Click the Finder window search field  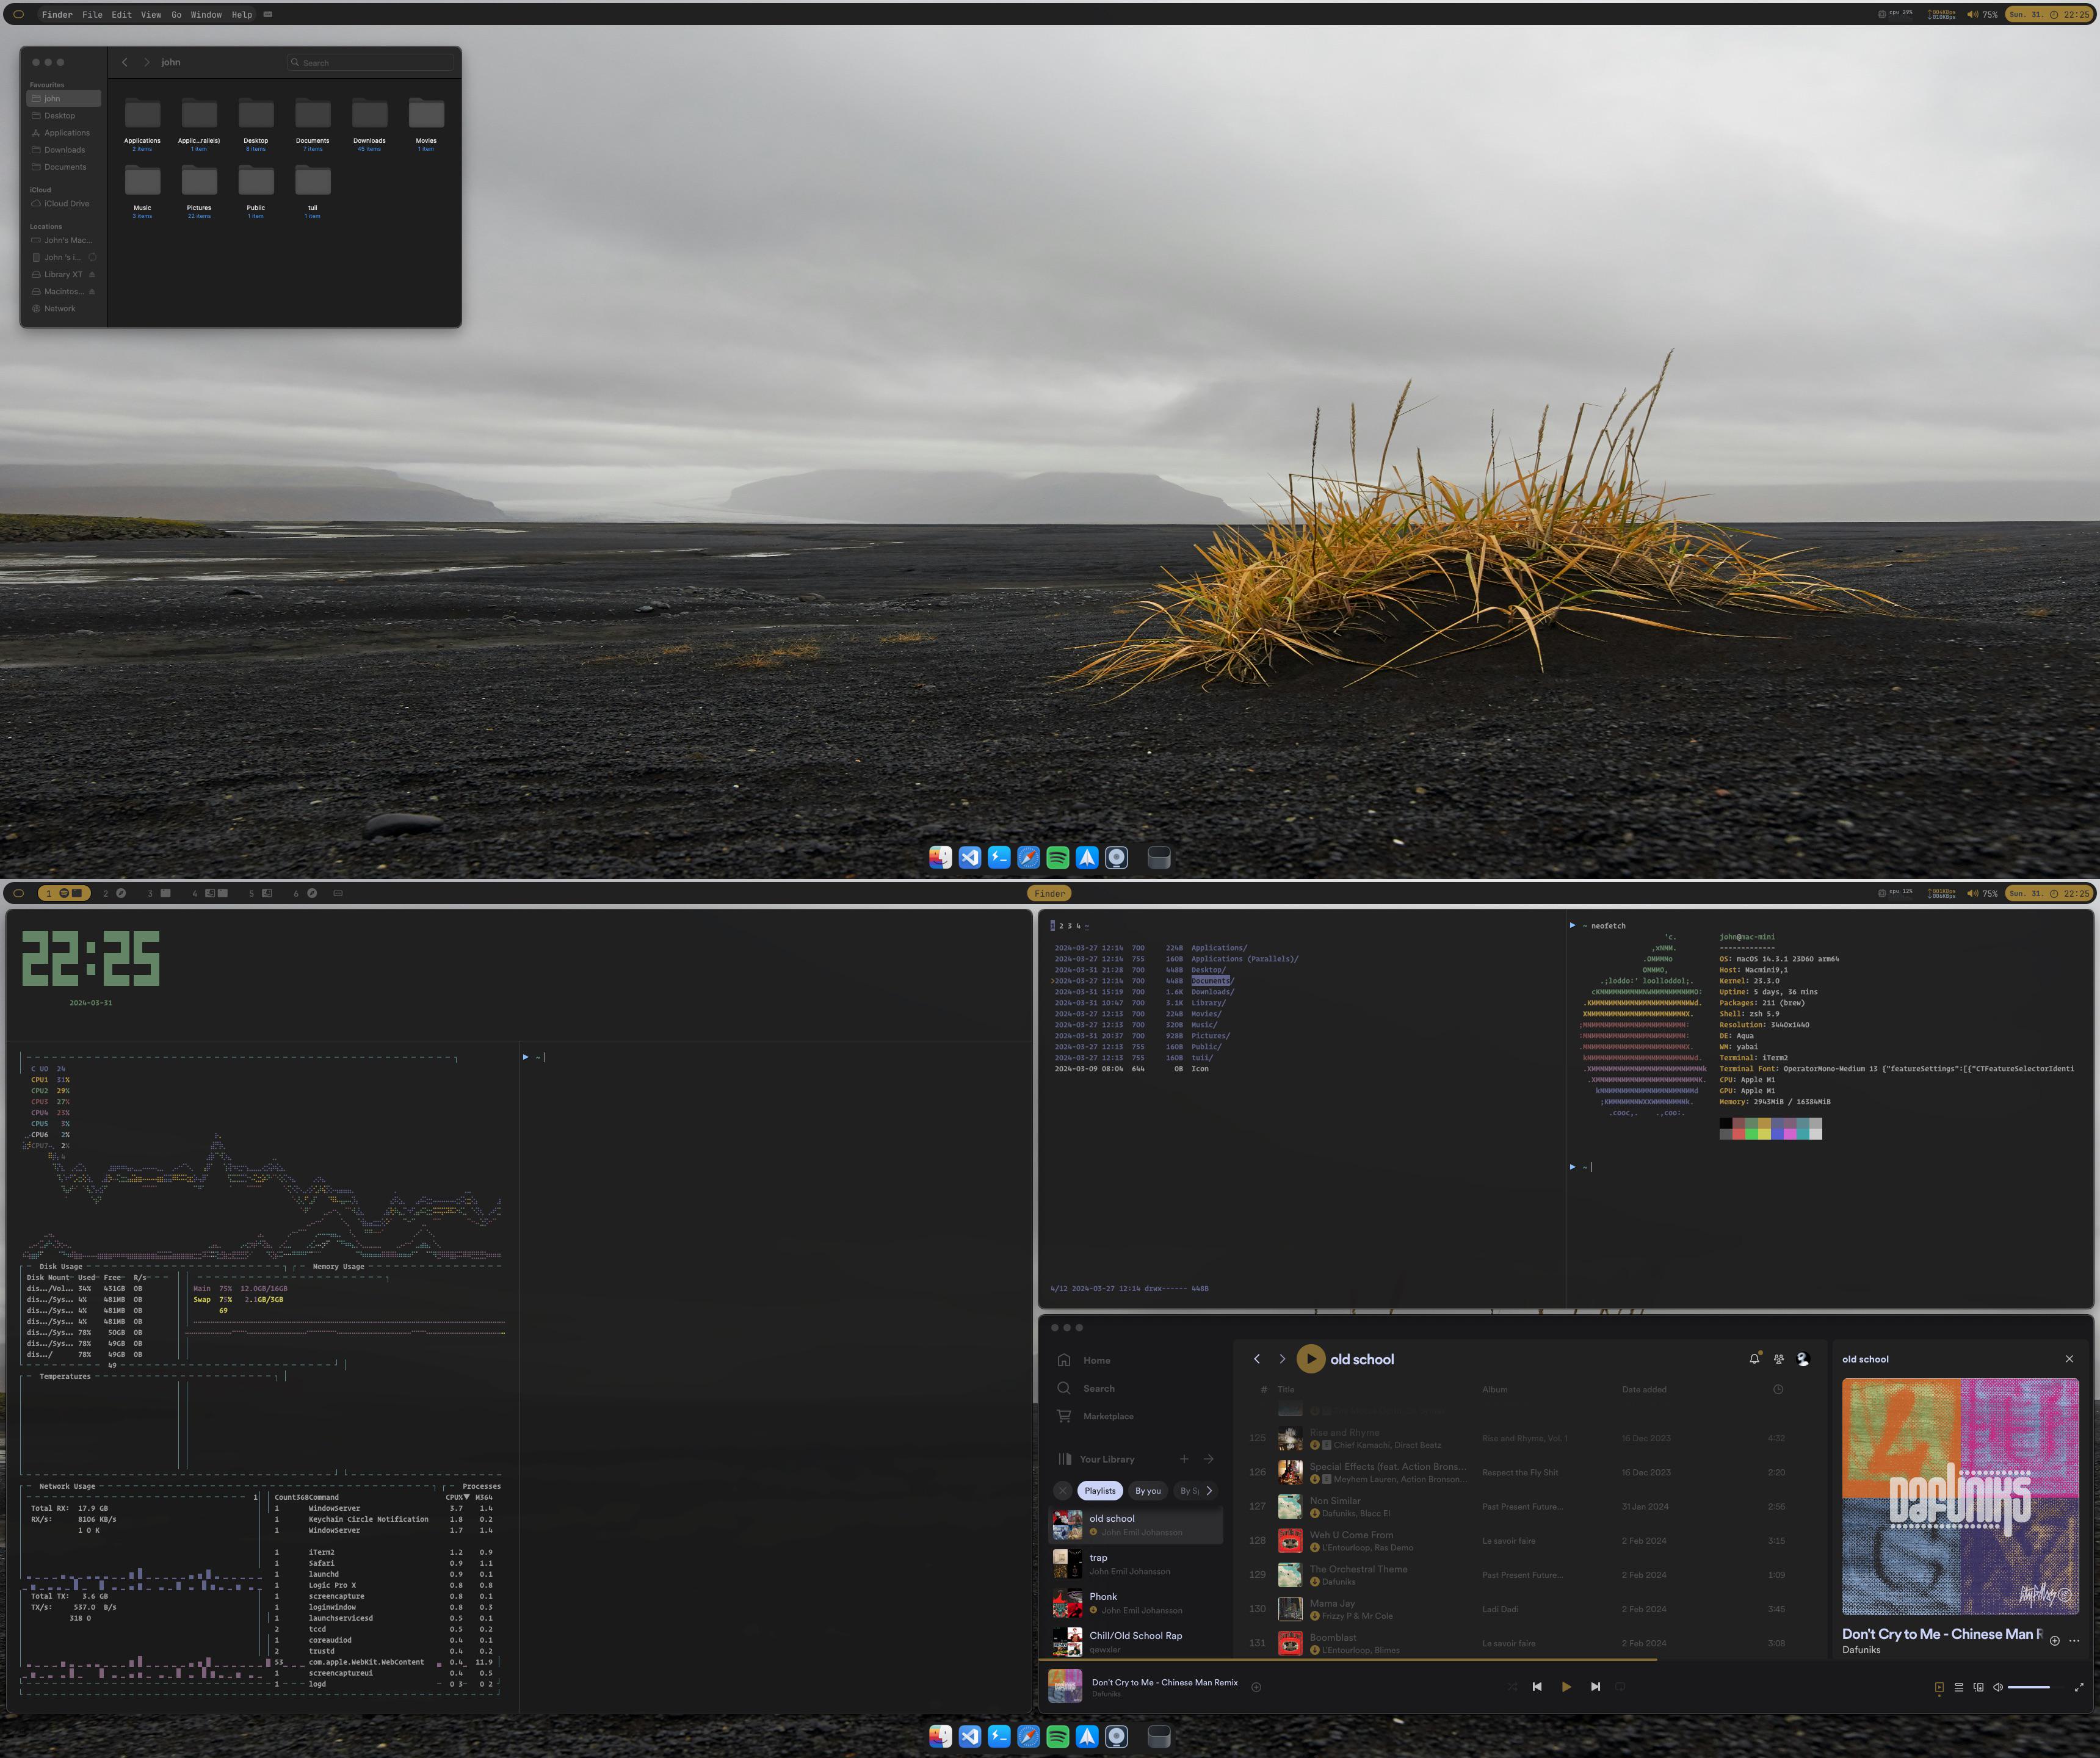370,62
